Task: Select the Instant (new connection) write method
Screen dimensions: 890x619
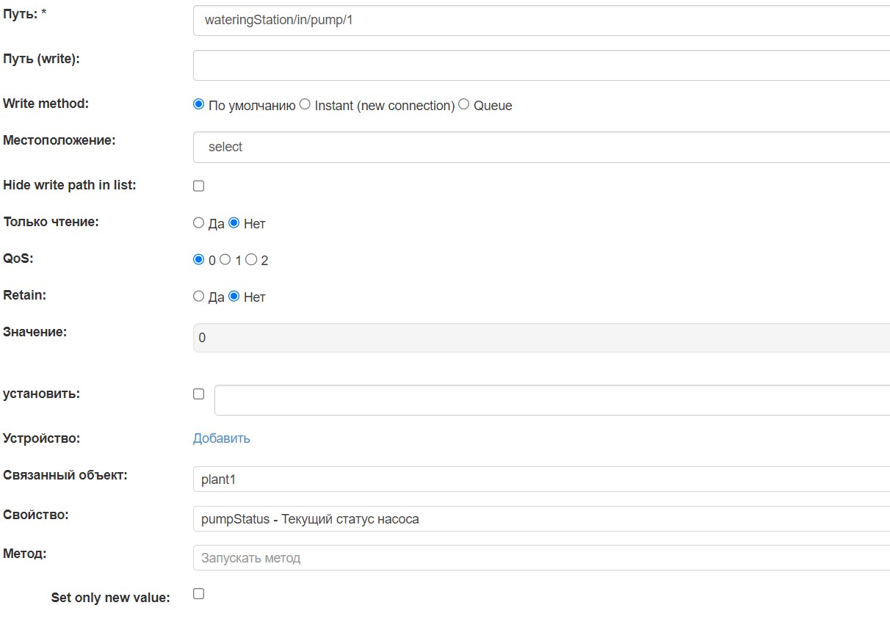Action: point(304,104)
